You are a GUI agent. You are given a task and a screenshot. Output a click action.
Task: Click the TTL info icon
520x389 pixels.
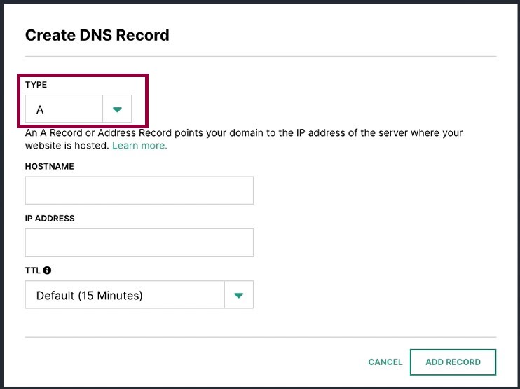(x=47, y=271)
